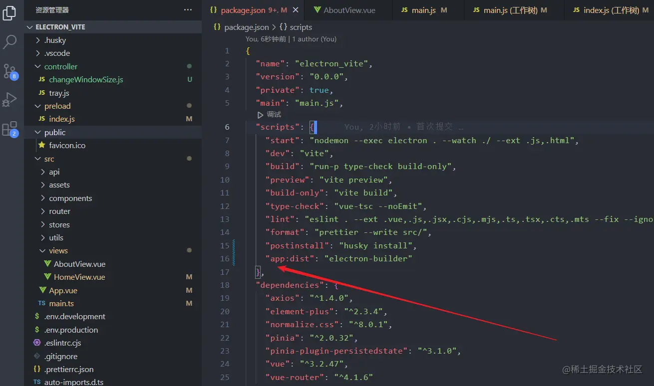654x386 pixels.
Task: Click line number 6 in gutter
Action: coord(227,127)
